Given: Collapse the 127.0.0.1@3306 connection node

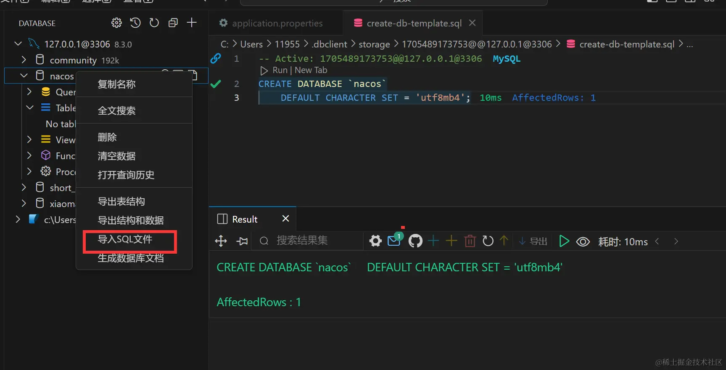Looking at the screenshot, I should 18,44.
